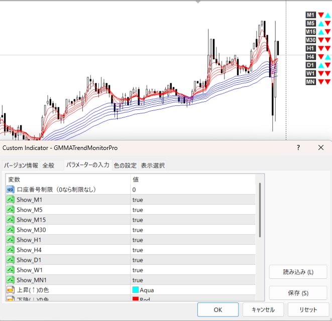Select the Show_MN1 variable name
Viewport: 332px width, 321px height.
tap(32, 280)
